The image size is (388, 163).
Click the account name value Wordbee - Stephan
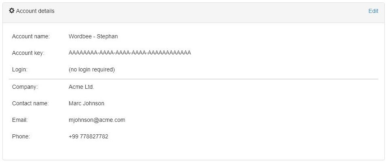tap(93, 36)
